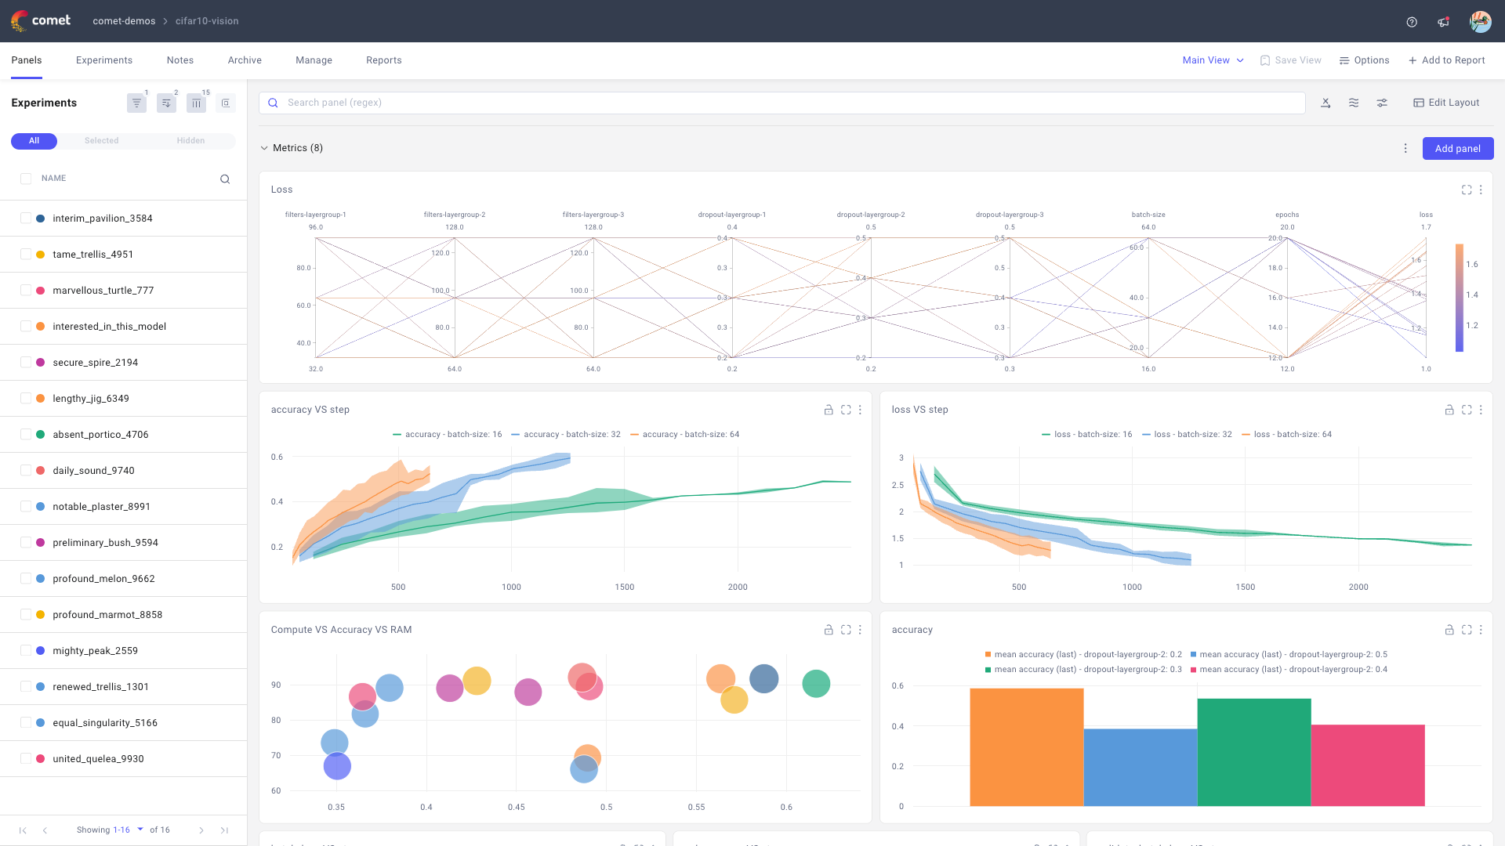Open the panel display settings sliders icon

pyautogui.click(x=1382, y=103)
